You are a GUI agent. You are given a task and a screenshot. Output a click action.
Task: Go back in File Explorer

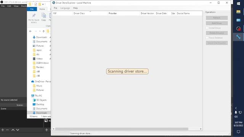coord(30,31)
